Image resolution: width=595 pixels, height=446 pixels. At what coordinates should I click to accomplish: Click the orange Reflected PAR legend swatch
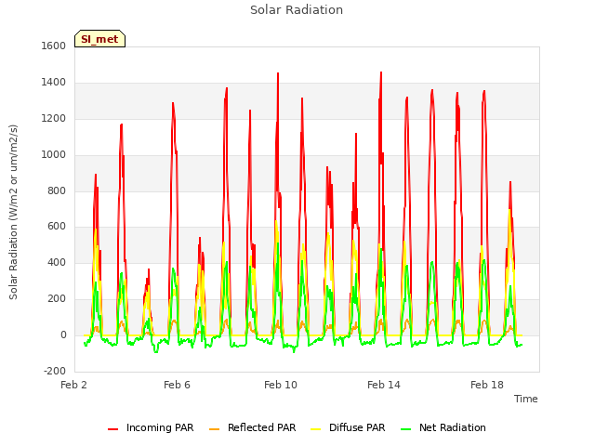[x=215, y=429]
